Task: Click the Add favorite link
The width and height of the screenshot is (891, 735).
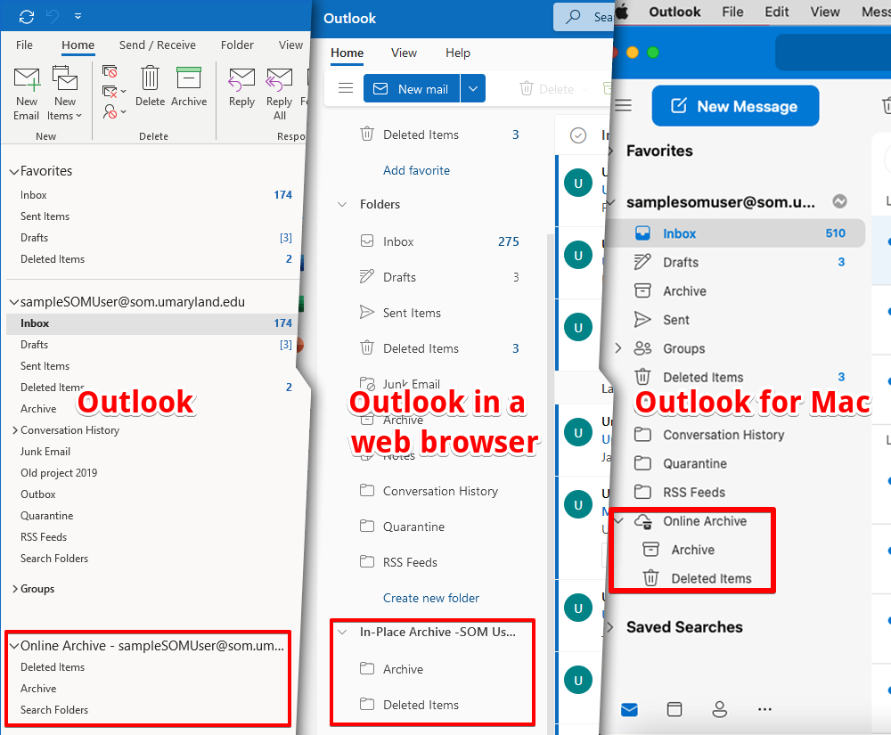Action: pos(416,170)
